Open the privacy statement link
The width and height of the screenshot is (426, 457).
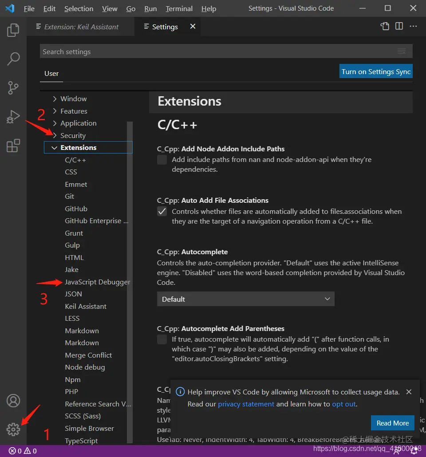click(x=246, y=404)
